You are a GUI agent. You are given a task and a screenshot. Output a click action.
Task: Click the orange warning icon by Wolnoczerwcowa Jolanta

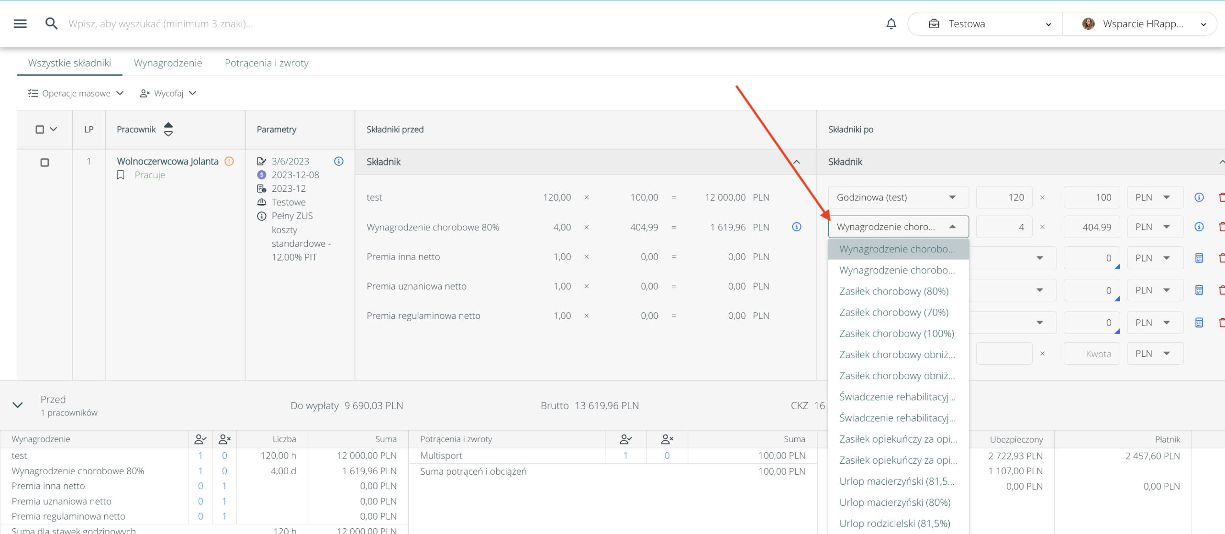click(x=229, y=161)
